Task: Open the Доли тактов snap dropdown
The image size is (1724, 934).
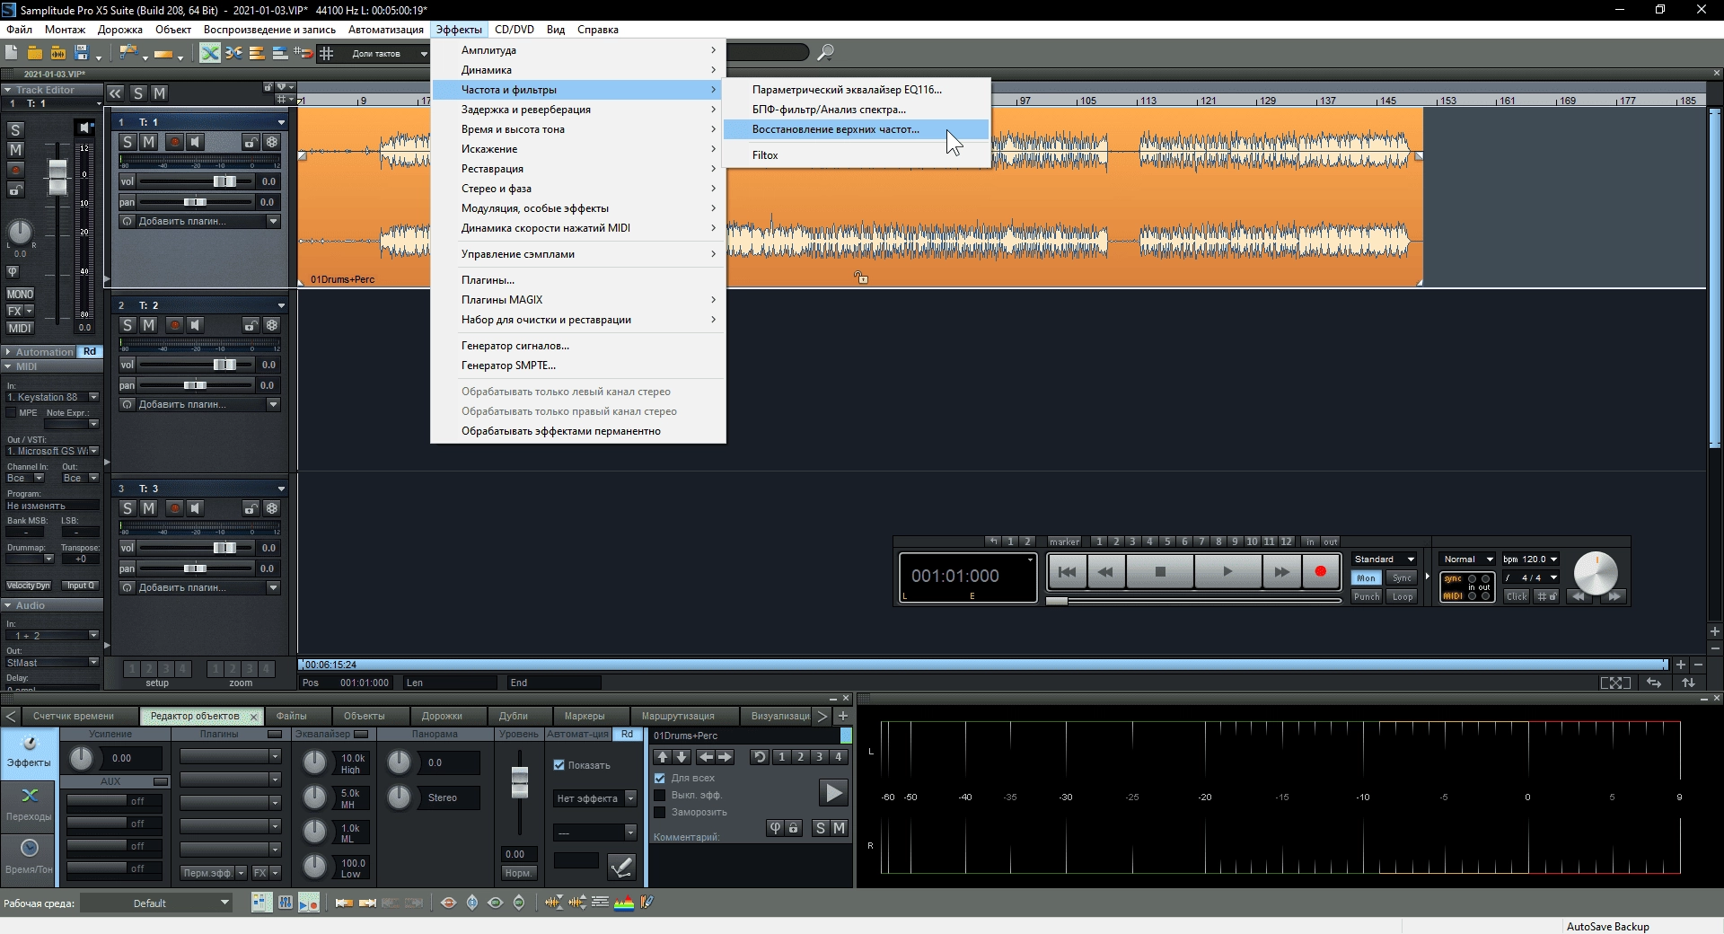Action: pyautogui.click(x=424, y=53)
